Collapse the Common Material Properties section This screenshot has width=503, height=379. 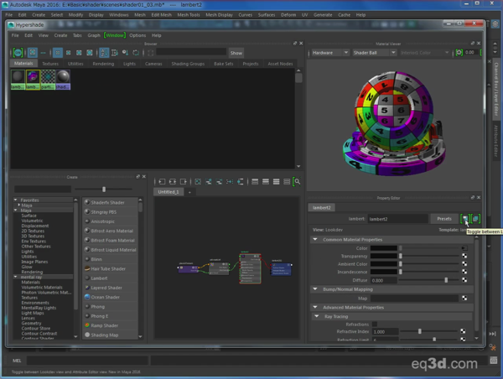[x=316, y=240]
